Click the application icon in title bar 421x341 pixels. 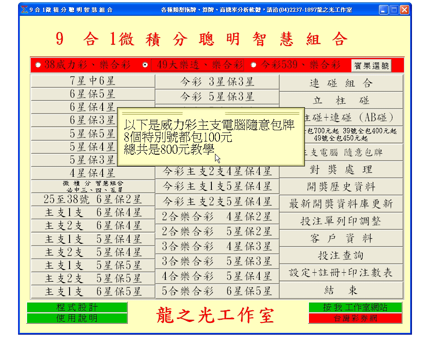click(24, 9)
